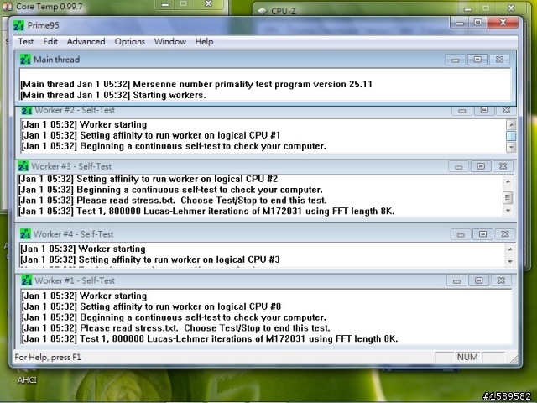
Task: Click Worker #4 scrollbar up arrow
Action: click(510, 249)
